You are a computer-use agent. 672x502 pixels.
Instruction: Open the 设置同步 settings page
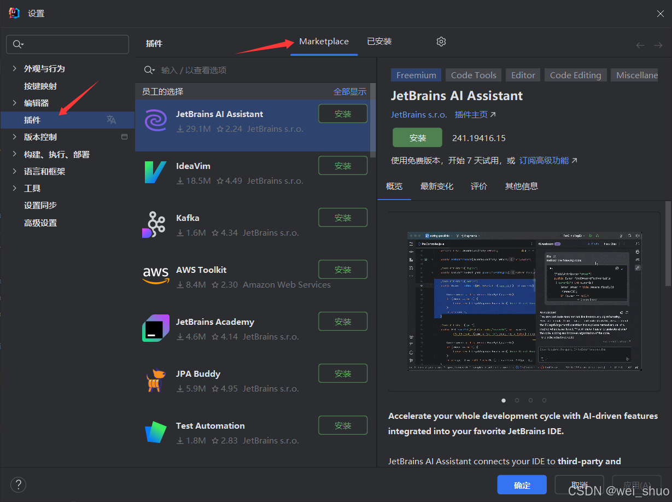[x=40, y=205]
